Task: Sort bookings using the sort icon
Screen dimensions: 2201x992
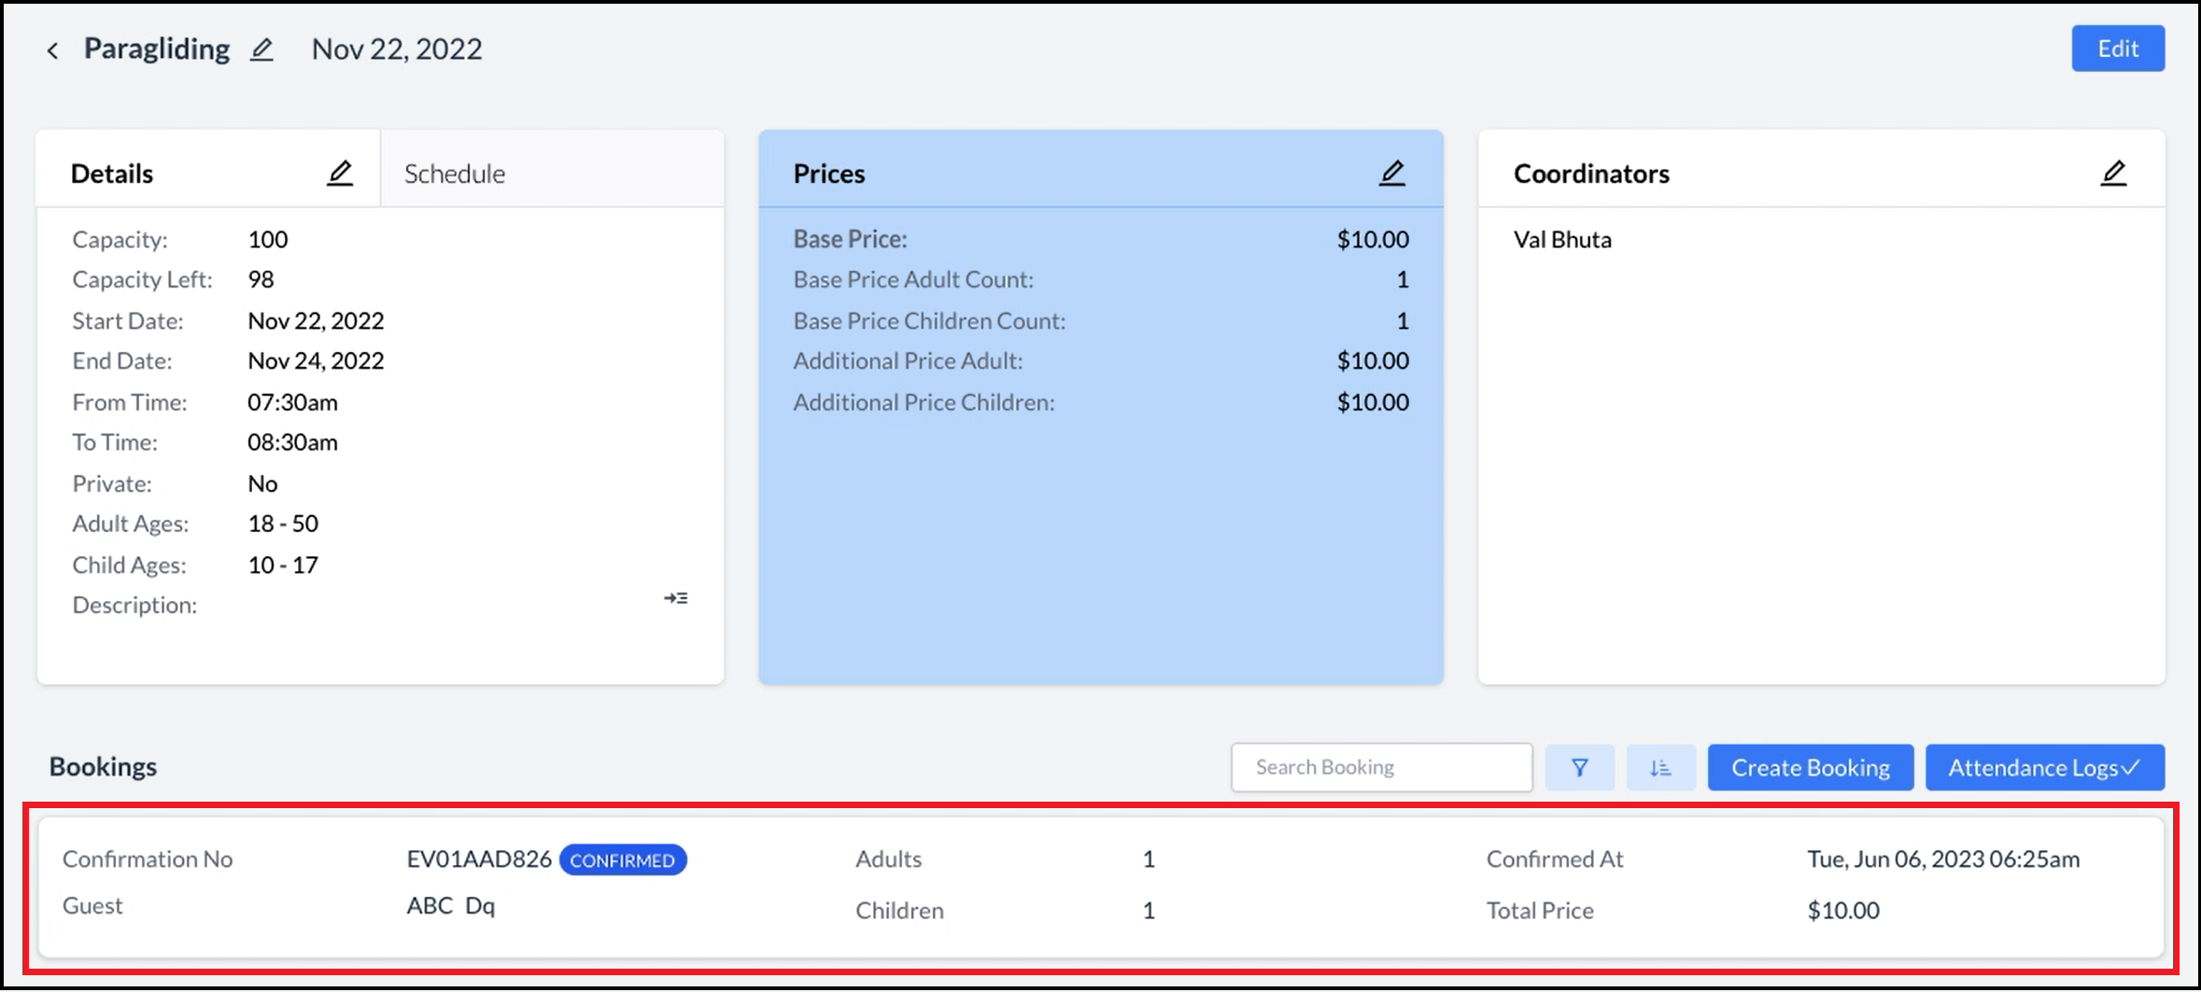Action: [1660, 767]
